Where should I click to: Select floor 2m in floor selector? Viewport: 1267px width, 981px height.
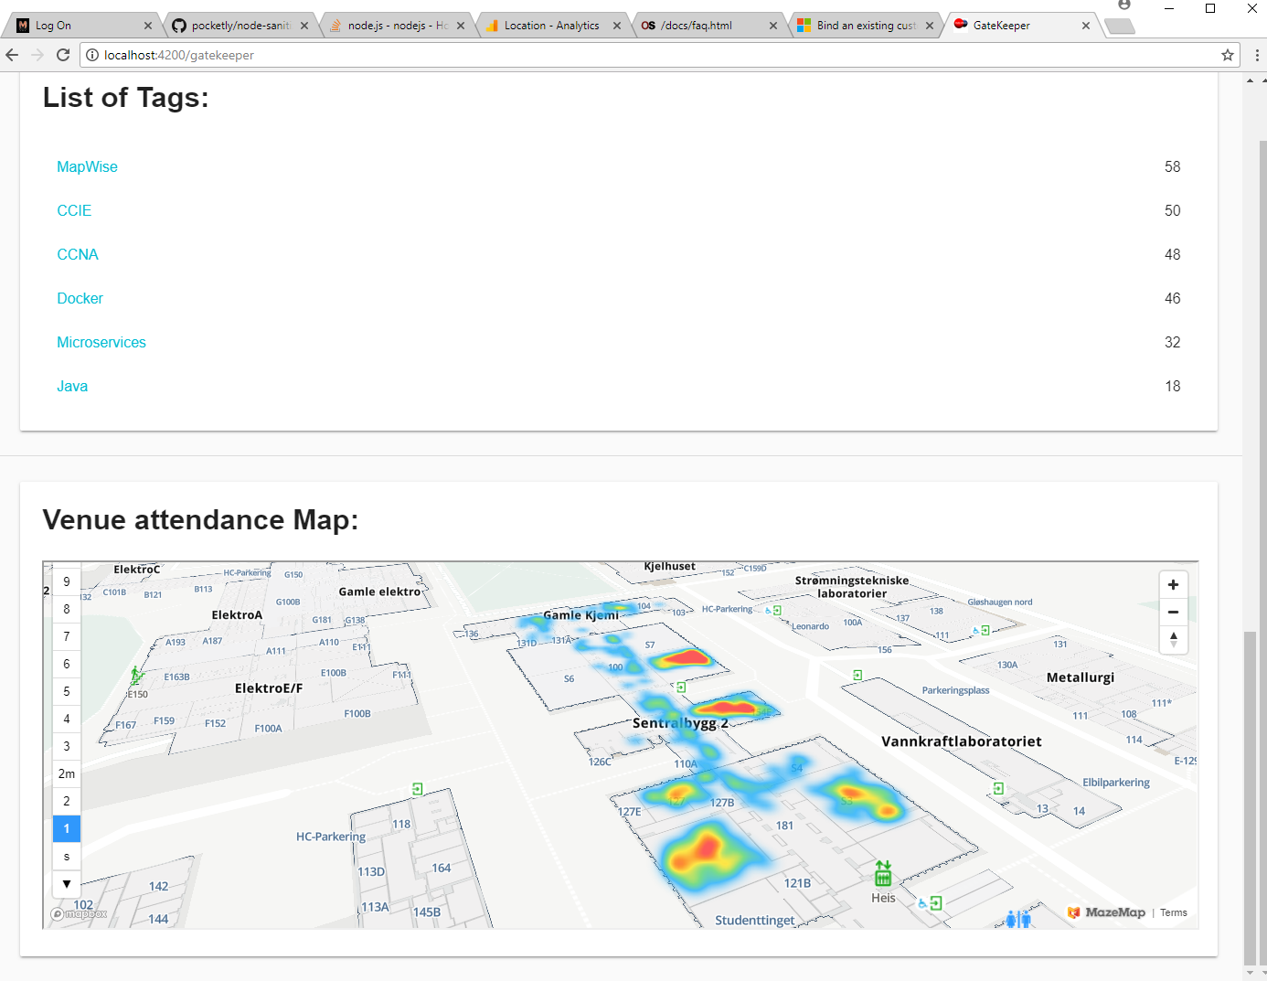[67, 773]
